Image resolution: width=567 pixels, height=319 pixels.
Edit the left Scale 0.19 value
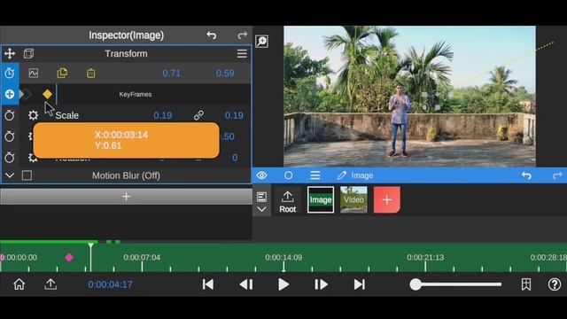[x=163, y=115]
